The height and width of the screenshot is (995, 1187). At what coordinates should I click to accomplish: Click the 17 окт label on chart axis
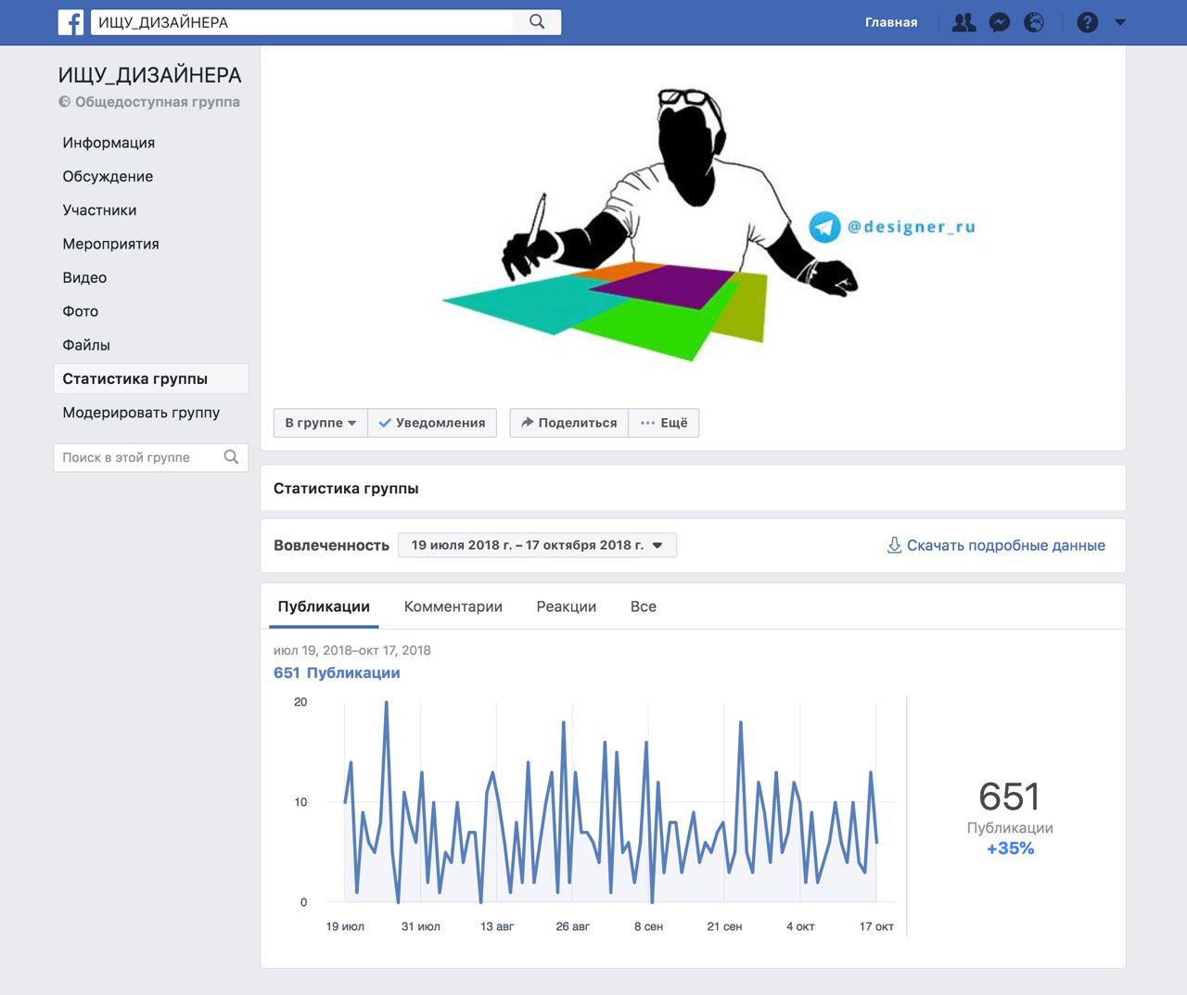[x=876, y=926]
